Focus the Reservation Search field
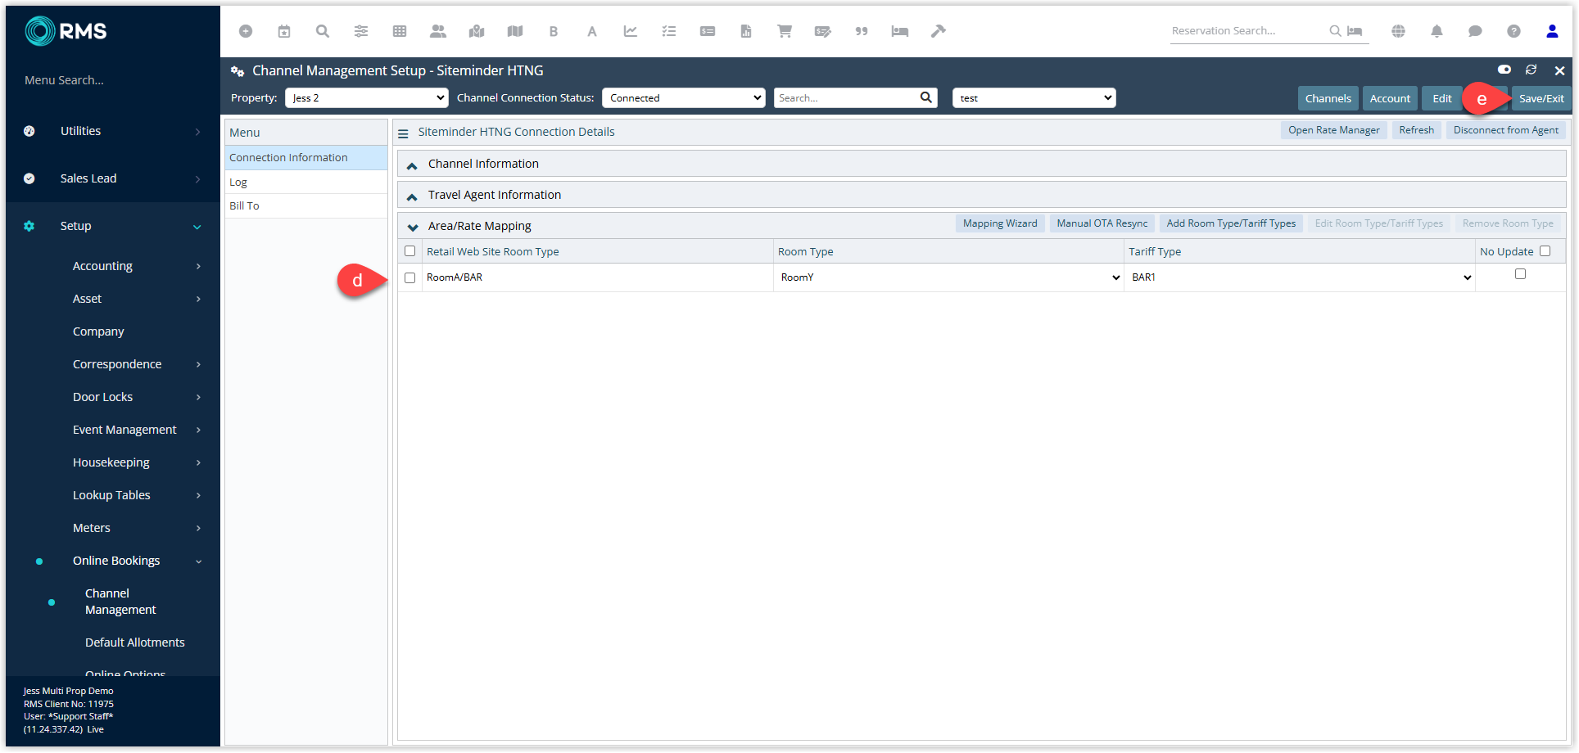This screenshot has height=753, width=1579. coord(1248,31)
